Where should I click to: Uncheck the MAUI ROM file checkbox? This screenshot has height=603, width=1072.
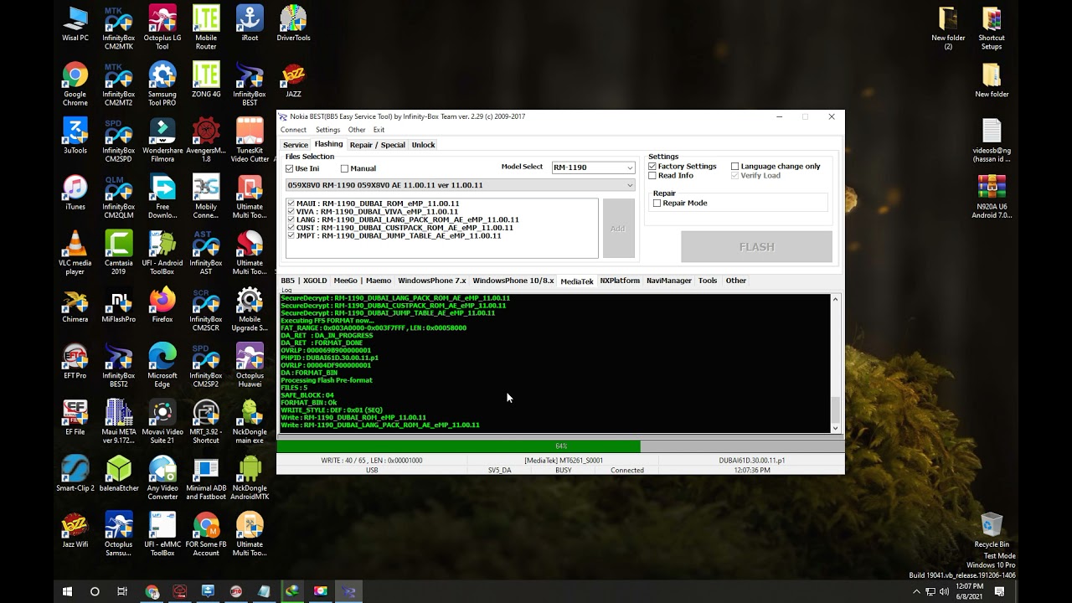[291, 204]
